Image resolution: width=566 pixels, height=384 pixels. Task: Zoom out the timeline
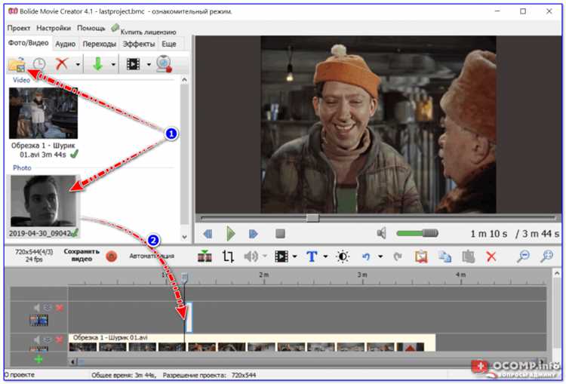pos(523,256)
